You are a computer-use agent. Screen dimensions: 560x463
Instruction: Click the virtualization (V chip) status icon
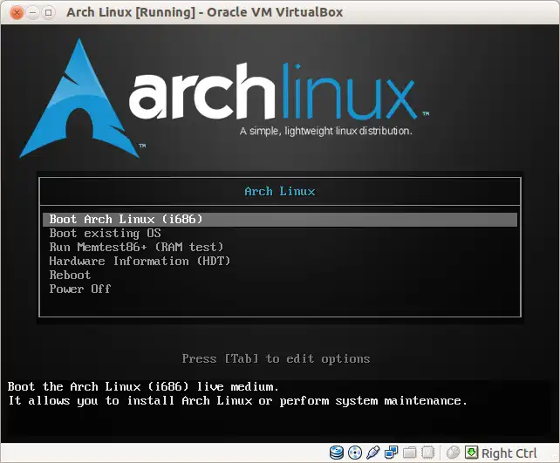(428, 453)
